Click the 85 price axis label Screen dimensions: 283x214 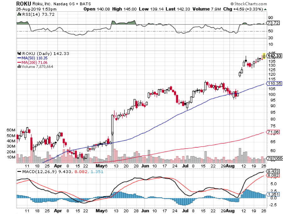point(273,112)
